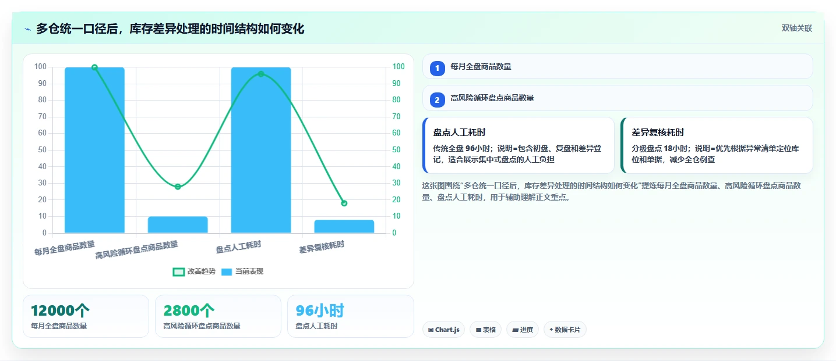Click the 数据卡片 tag star icon
This screenshot has height=361, width=836.
[x=551, y=330]
